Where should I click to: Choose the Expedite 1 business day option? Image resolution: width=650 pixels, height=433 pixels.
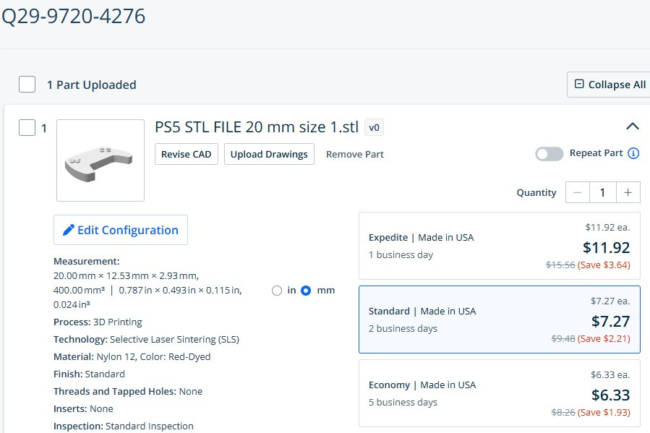[499, 246]
